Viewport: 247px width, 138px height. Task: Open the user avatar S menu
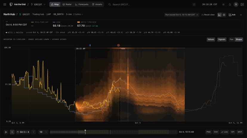236,4
